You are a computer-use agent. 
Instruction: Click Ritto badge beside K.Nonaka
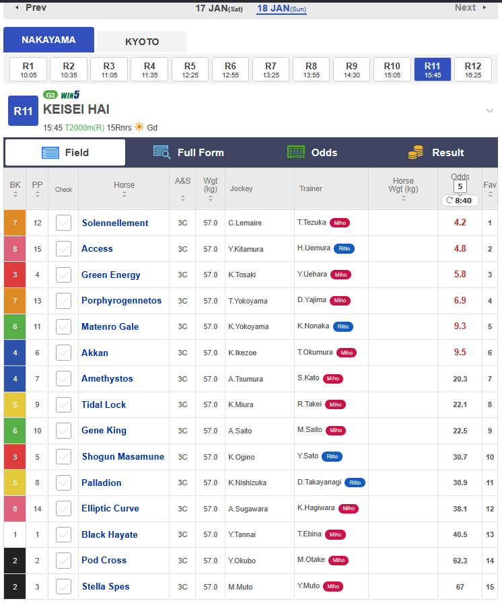343,326
